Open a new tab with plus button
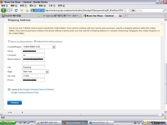The height and width of the screenshot is (125, 167). (x=125, y=16)
